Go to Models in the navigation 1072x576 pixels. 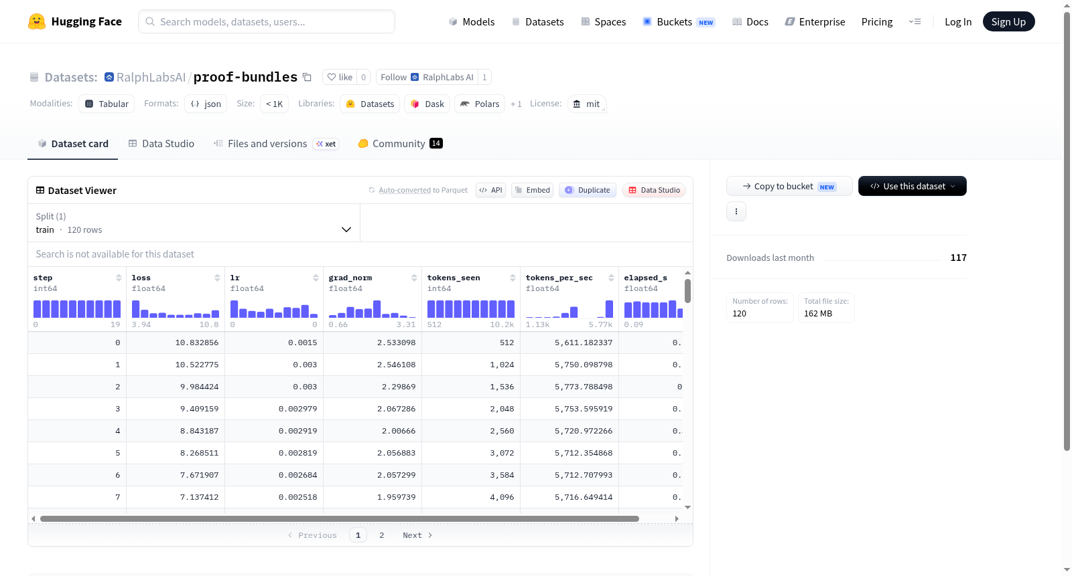[472, 21]
